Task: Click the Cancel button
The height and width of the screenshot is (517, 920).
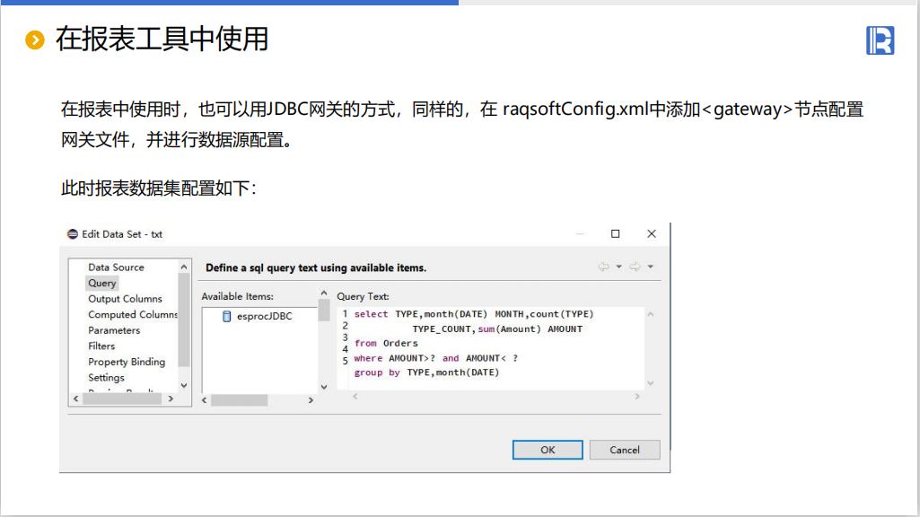Action: pyautogui.click(x=625, y=450)
